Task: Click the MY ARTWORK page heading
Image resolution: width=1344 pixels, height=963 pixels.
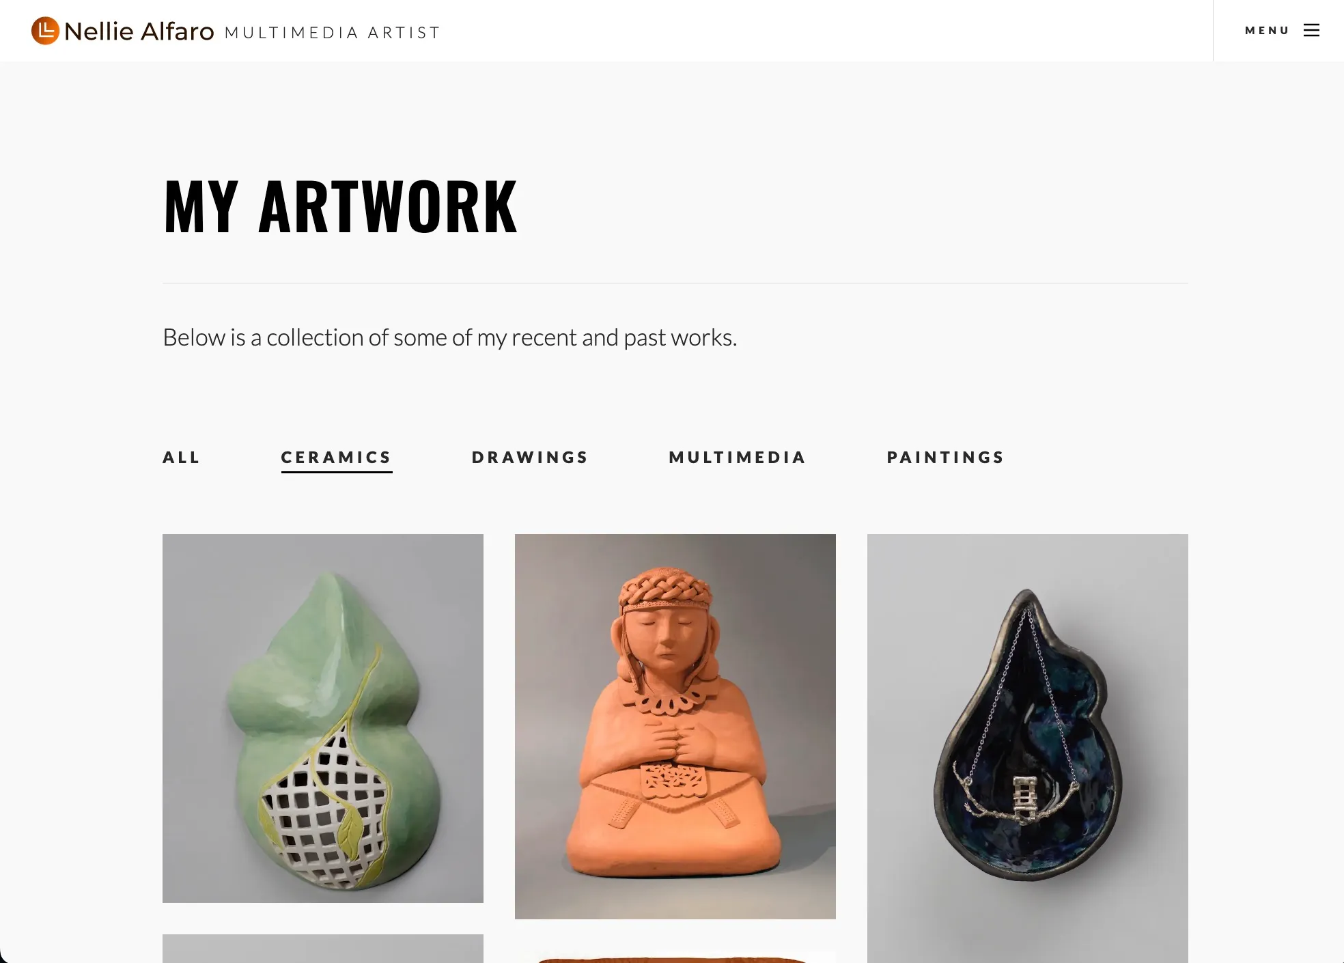Action: tap(340, 206)
